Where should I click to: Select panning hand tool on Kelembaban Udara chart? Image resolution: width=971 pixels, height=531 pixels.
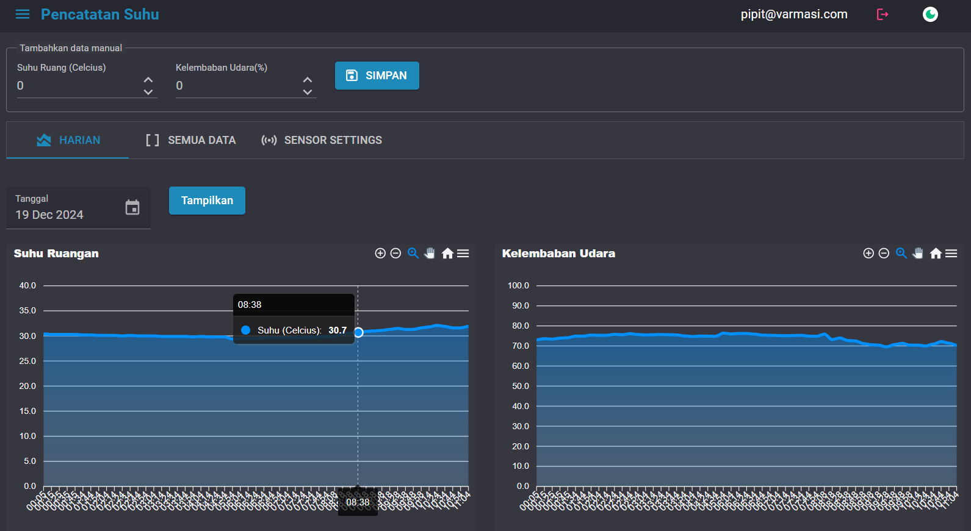(918, 253)
